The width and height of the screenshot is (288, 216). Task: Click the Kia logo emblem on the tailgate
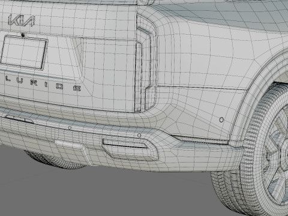click(x=22, y=20)
